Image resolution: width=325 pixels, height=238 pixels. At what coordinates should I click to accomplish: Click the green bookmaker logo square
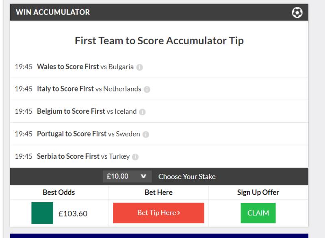coord(42,213)
